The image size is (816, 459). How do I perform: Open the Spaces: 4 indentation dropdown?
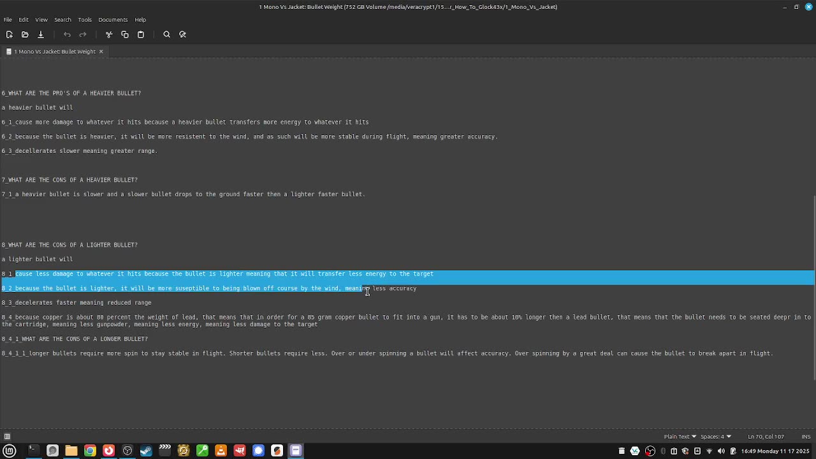715,437
